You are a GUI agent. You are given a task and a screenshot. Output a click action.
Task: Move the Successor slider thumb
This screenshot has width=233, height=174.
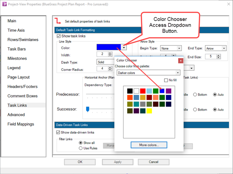[88, 109]
